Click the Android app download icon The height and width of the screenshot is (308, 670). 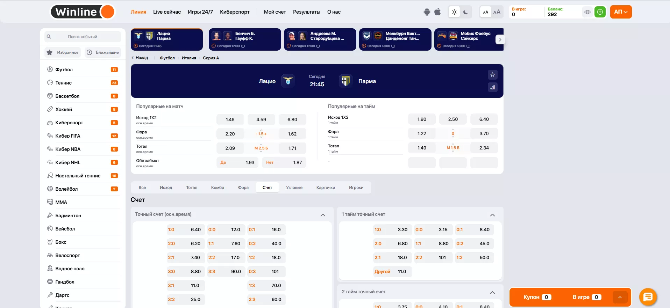coord(427,12)
